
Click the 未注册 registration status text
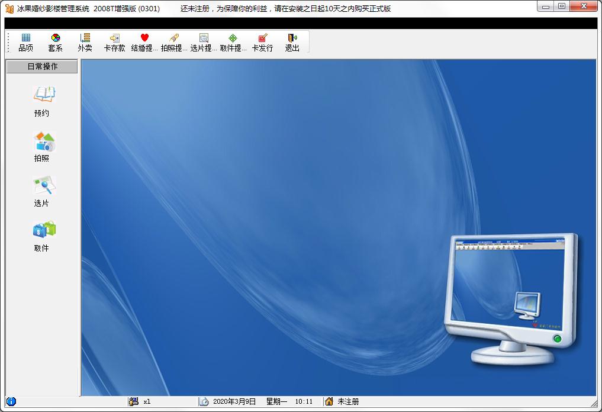click(348, 401)
